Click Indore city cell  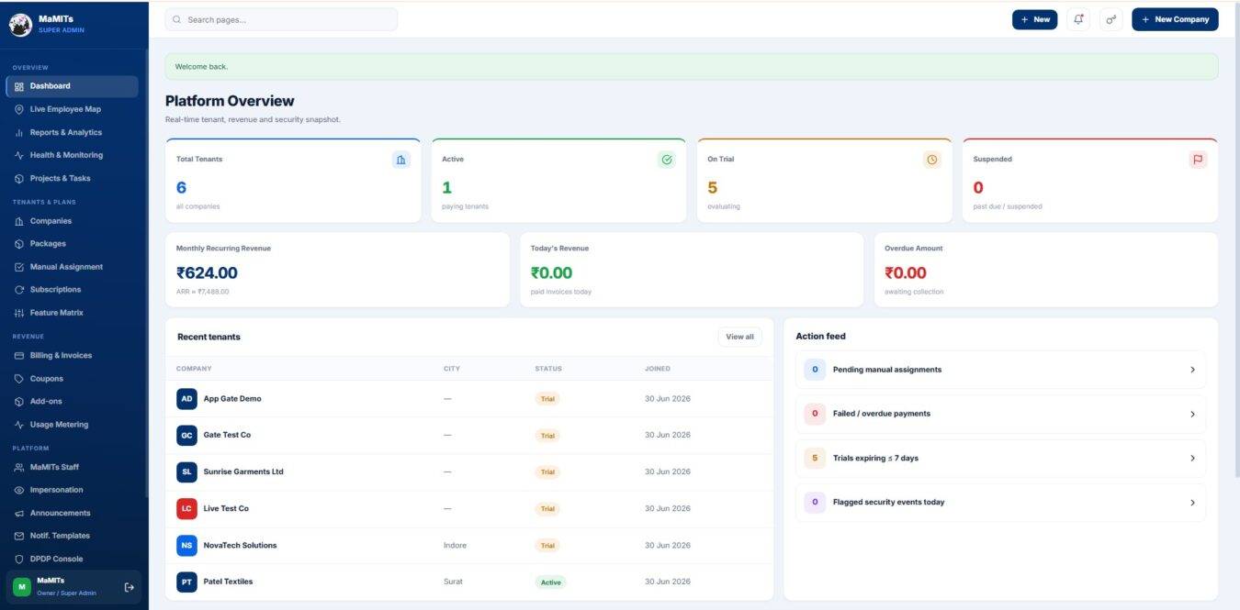[455, 545]
